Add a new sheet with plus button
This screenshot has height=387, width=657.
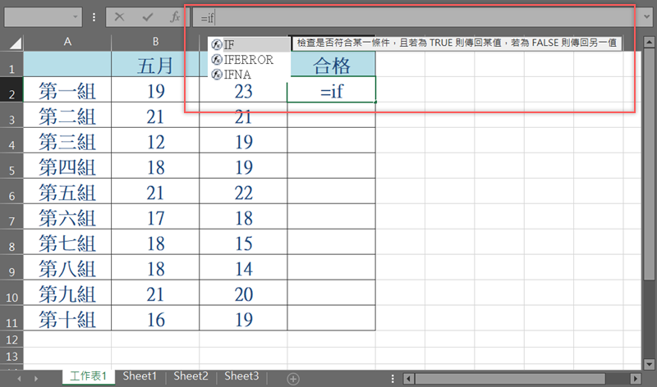coord(293,379)
